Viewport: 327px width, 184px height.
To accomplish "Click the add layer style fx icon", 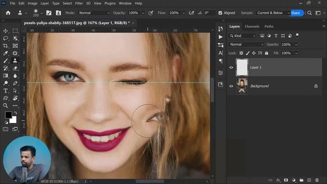I will click(x=278, y=180).
